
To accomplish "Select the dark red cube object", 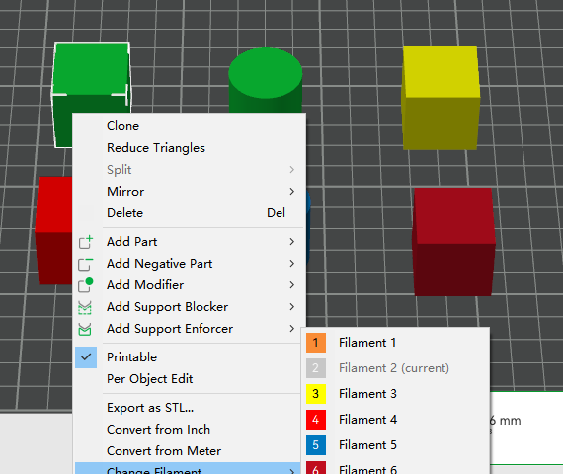I will tap(453, 242).
